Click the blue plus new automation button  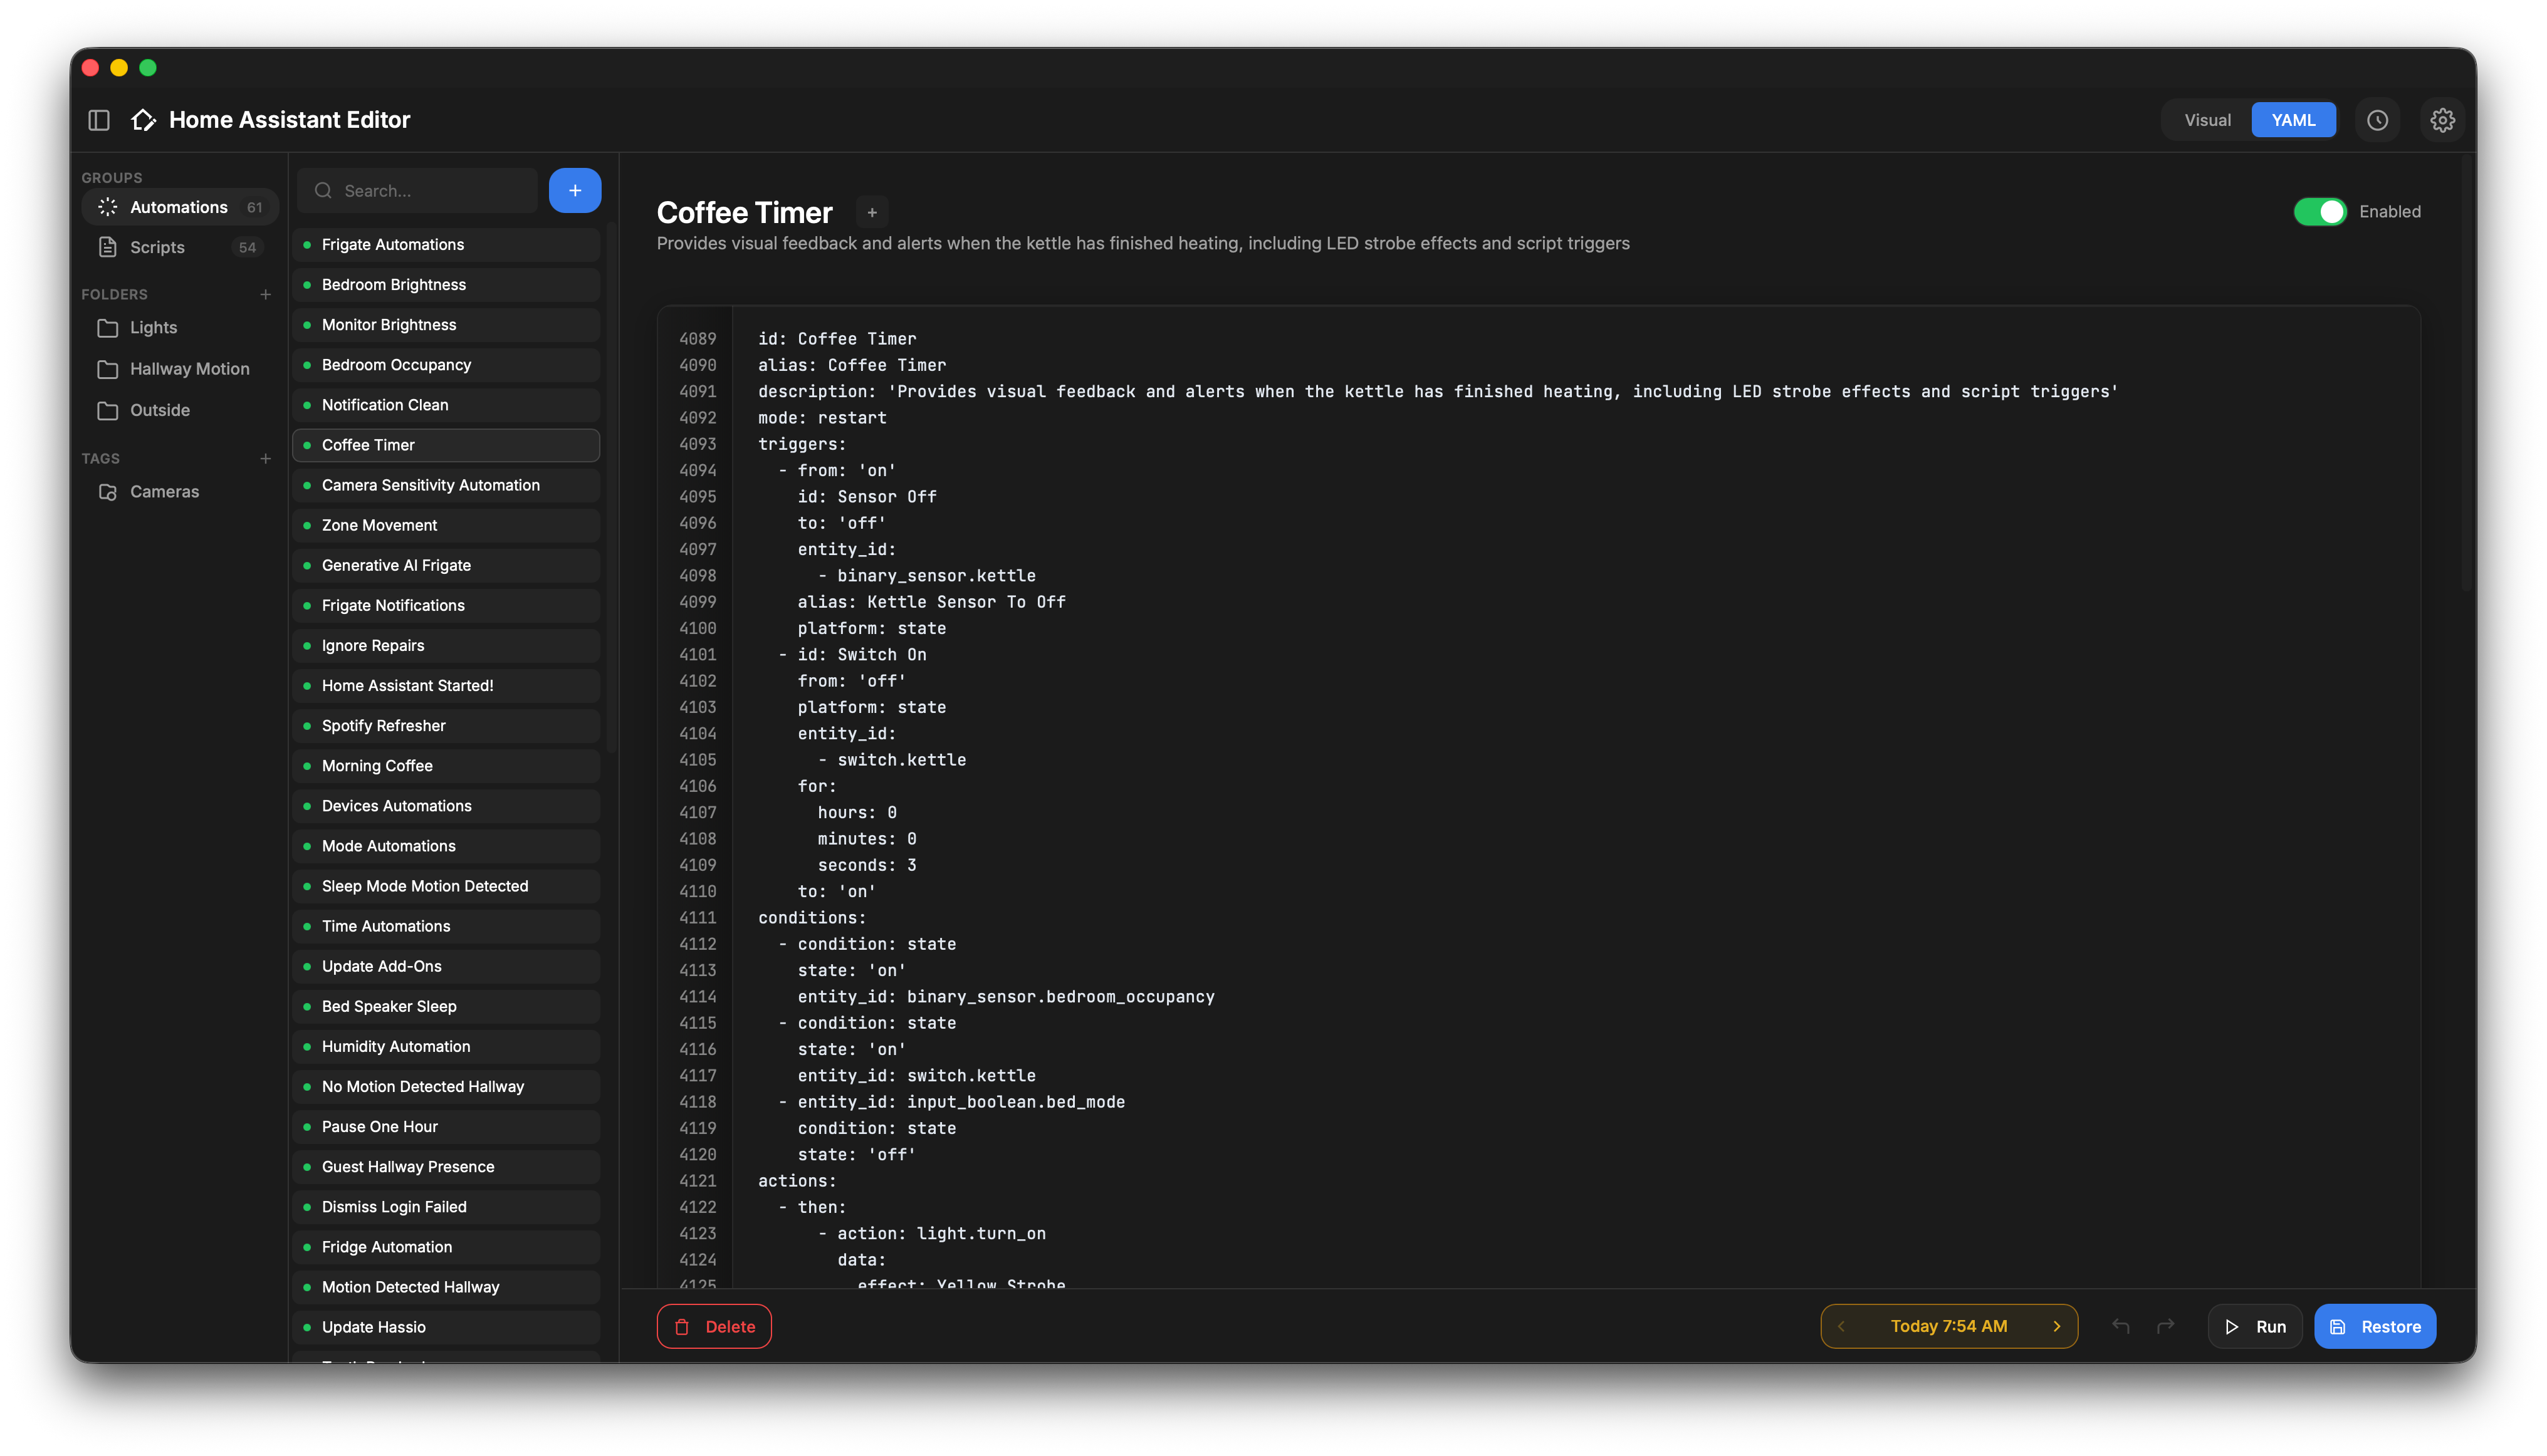(574, 190)
